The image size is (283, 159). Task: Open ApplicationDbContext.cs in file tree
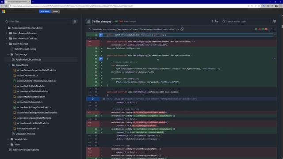click(x=28, y=60)
